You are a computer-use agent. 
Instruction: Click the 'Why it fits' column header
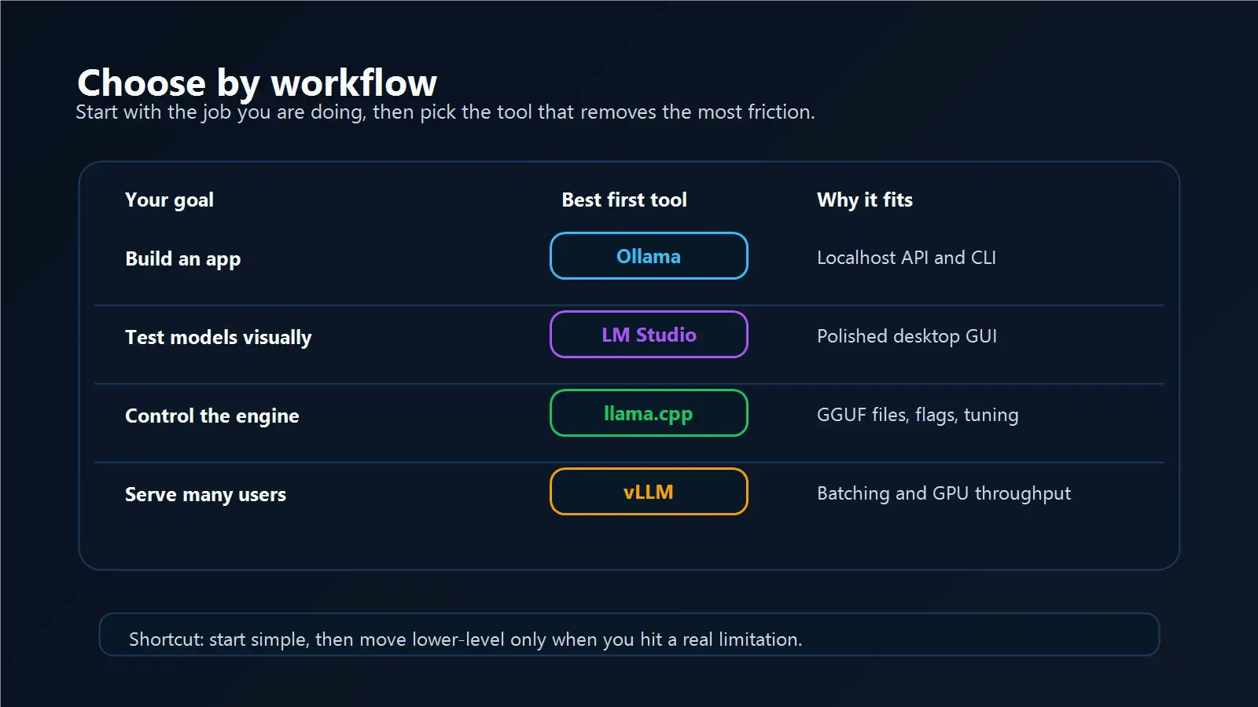(x=865, y=200)
